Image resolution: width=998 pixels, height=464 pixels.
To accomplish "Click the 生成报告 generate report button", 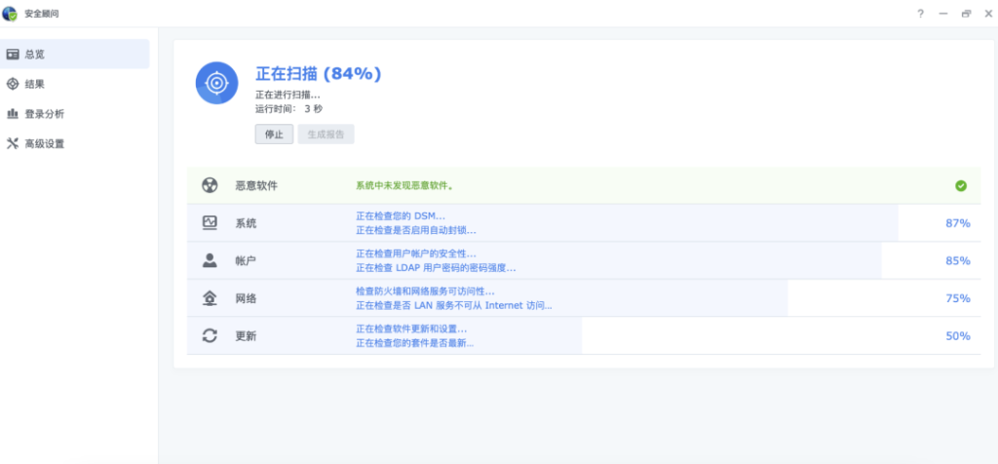I will coord(326,135).
